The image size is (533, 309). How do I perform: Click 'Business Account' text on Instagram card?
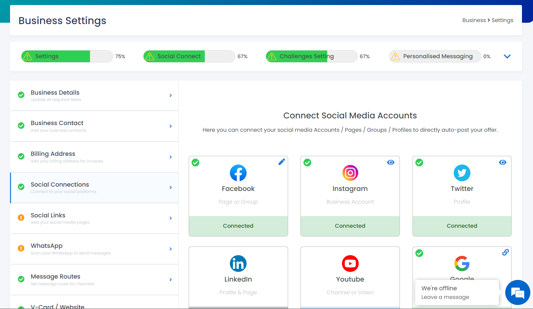(x=350, y=202)
